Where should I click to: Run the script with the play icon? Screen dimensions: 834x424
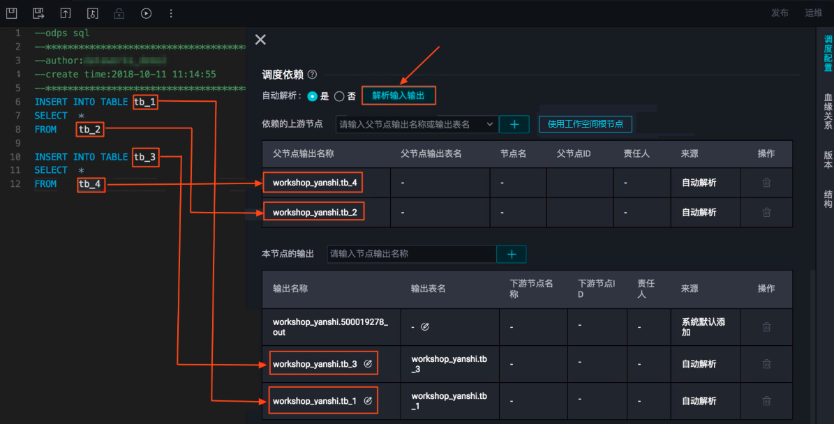(x=147, y=13)
